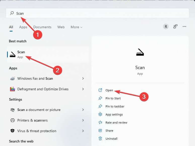Click the Printers & scanners printer icon
The width and height of the screenshot is (195, 146).
(12, 120)
